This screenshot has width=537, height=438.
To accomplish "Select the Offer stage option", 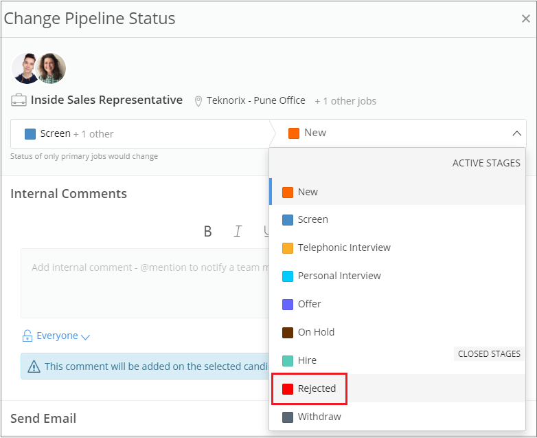I will pos(309,304).
